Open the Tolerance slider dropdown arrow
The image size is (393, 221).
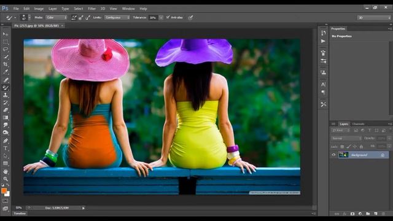161,18
